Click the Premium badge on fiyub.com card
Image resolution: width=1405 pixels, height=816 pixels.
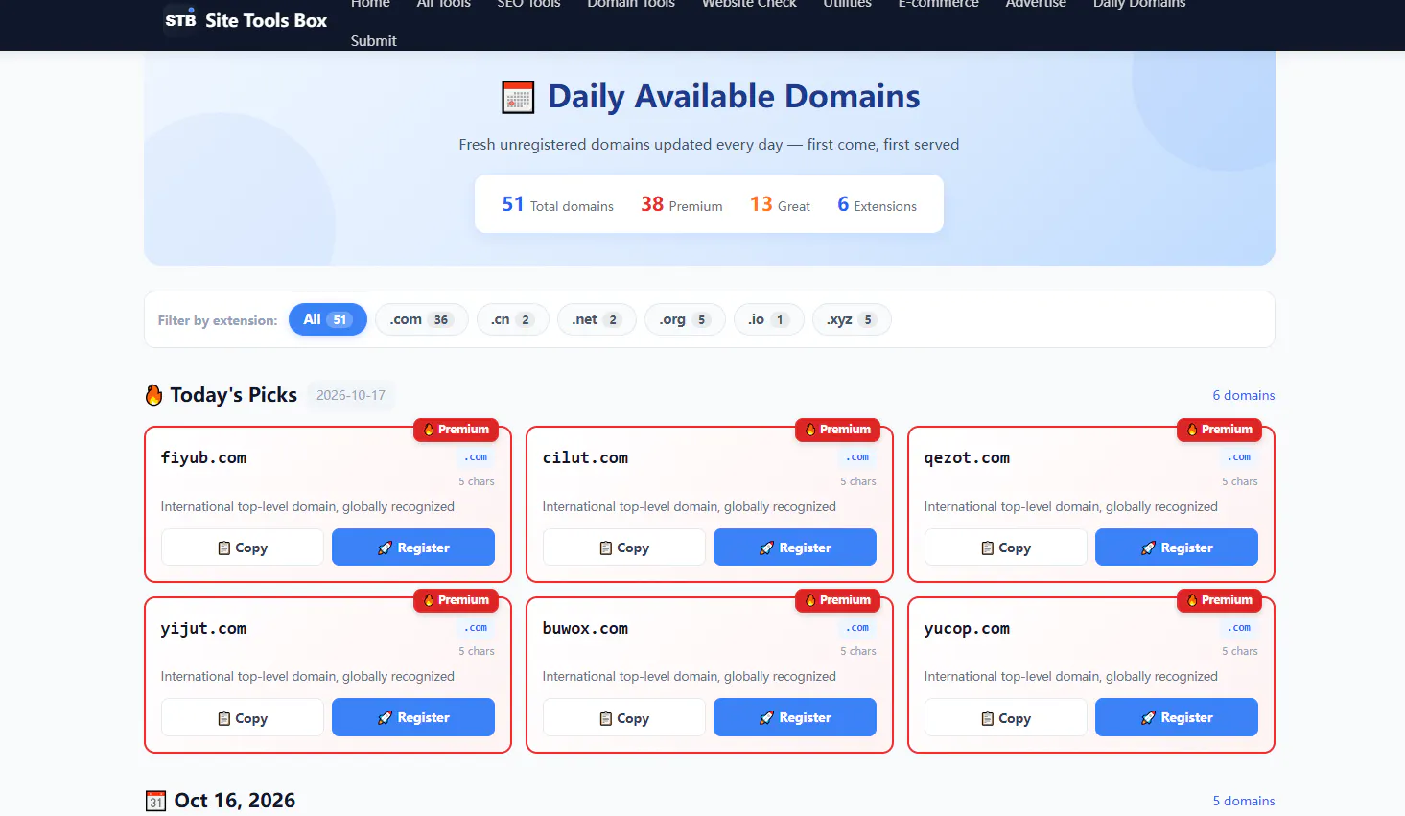[x=456, y=430]
